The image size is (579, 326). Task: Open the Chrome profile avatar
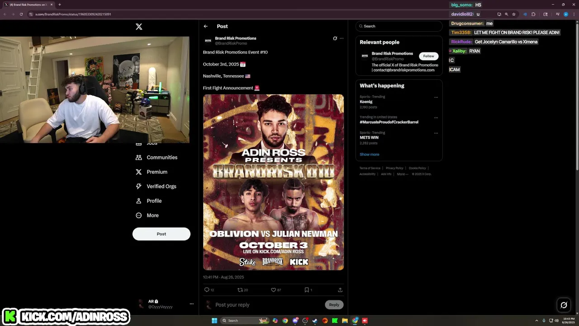click(x=566, y=14)
